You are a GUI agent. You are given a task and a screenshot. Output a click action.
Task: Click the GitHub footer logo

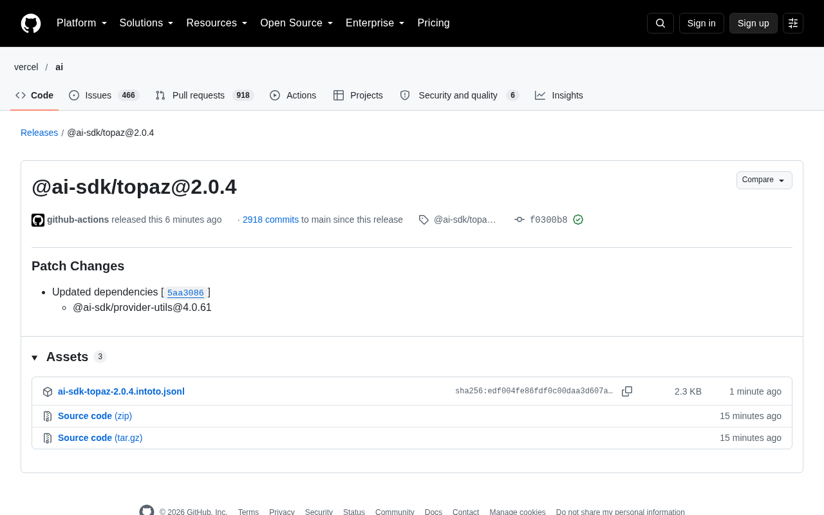pos(147,512)
